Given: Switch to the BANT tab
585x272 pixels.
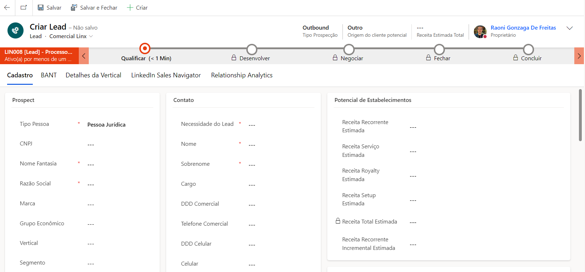Looking at the screenshot, I should point(49,75).
